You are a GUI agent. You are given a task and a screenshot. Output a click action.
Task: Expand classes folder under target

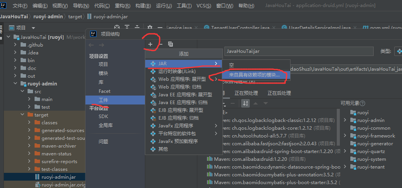click(29, 123)
